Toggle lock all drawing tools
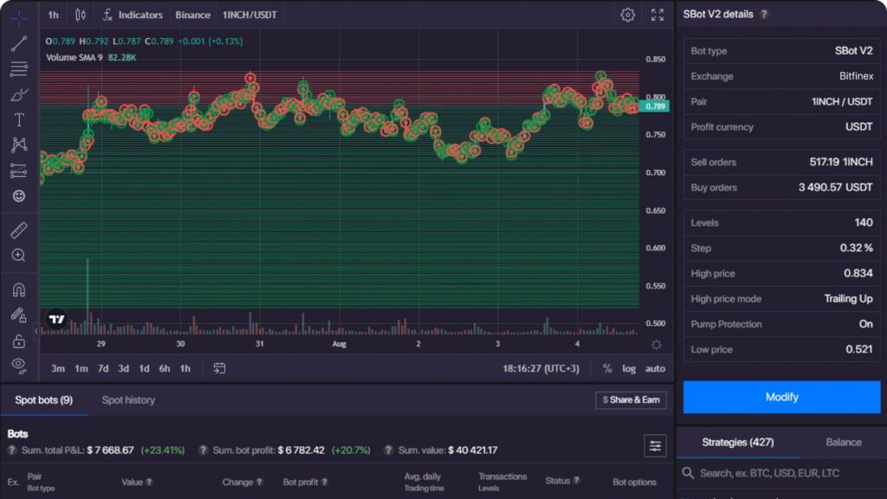Viewport: 887px width, 499px height. coord(19,340)
